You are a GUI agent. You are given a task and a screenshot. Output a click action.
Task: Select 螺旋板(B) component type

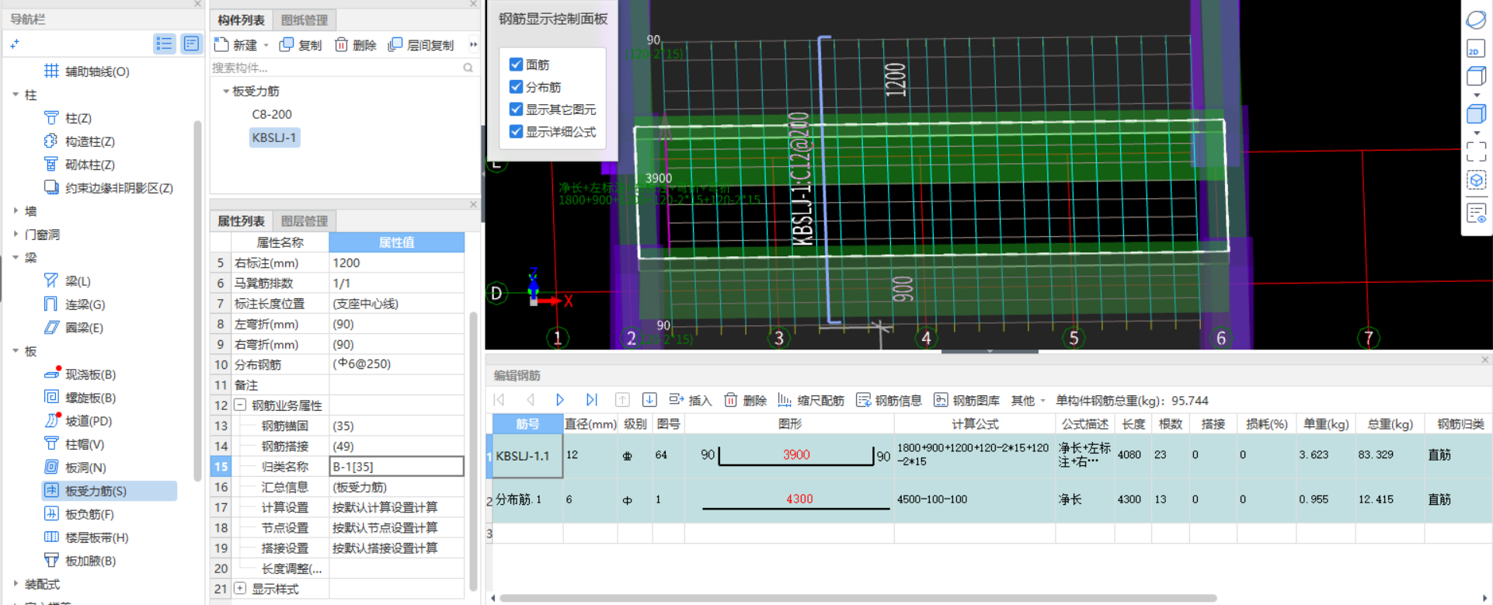point(80,398)
